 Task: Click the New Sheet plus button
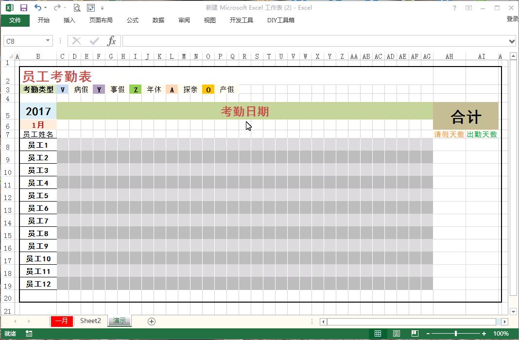pyautogui.click(x=151, y=321)
